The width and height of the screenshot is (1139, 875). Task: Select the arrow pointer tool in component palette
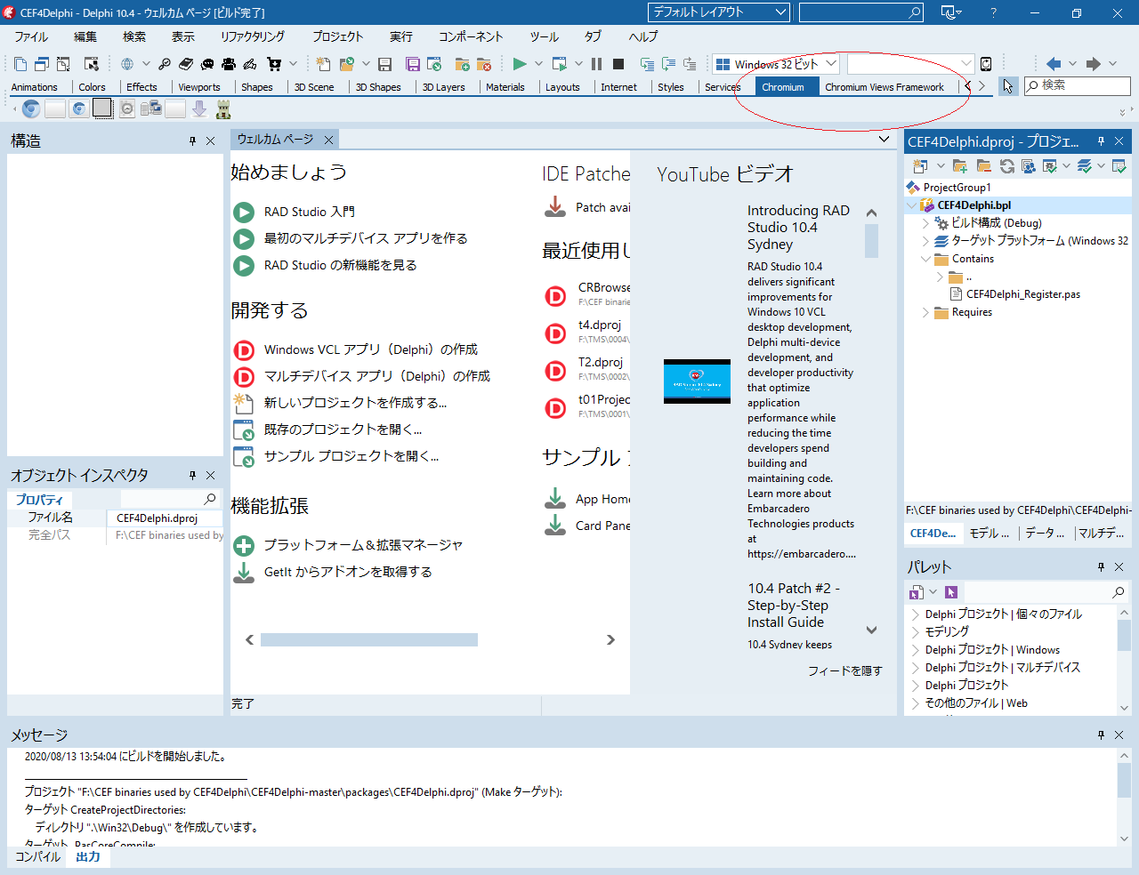[x=1007, y=86]
